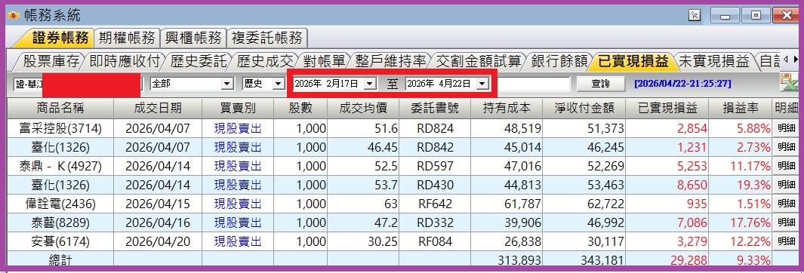Open the 整戶維持率 sub-tab

[x=391, y=62]
